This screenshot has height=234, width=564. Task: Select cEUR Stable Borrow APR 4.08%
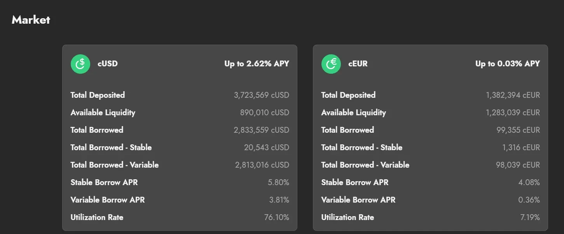(x=529, y=182)
